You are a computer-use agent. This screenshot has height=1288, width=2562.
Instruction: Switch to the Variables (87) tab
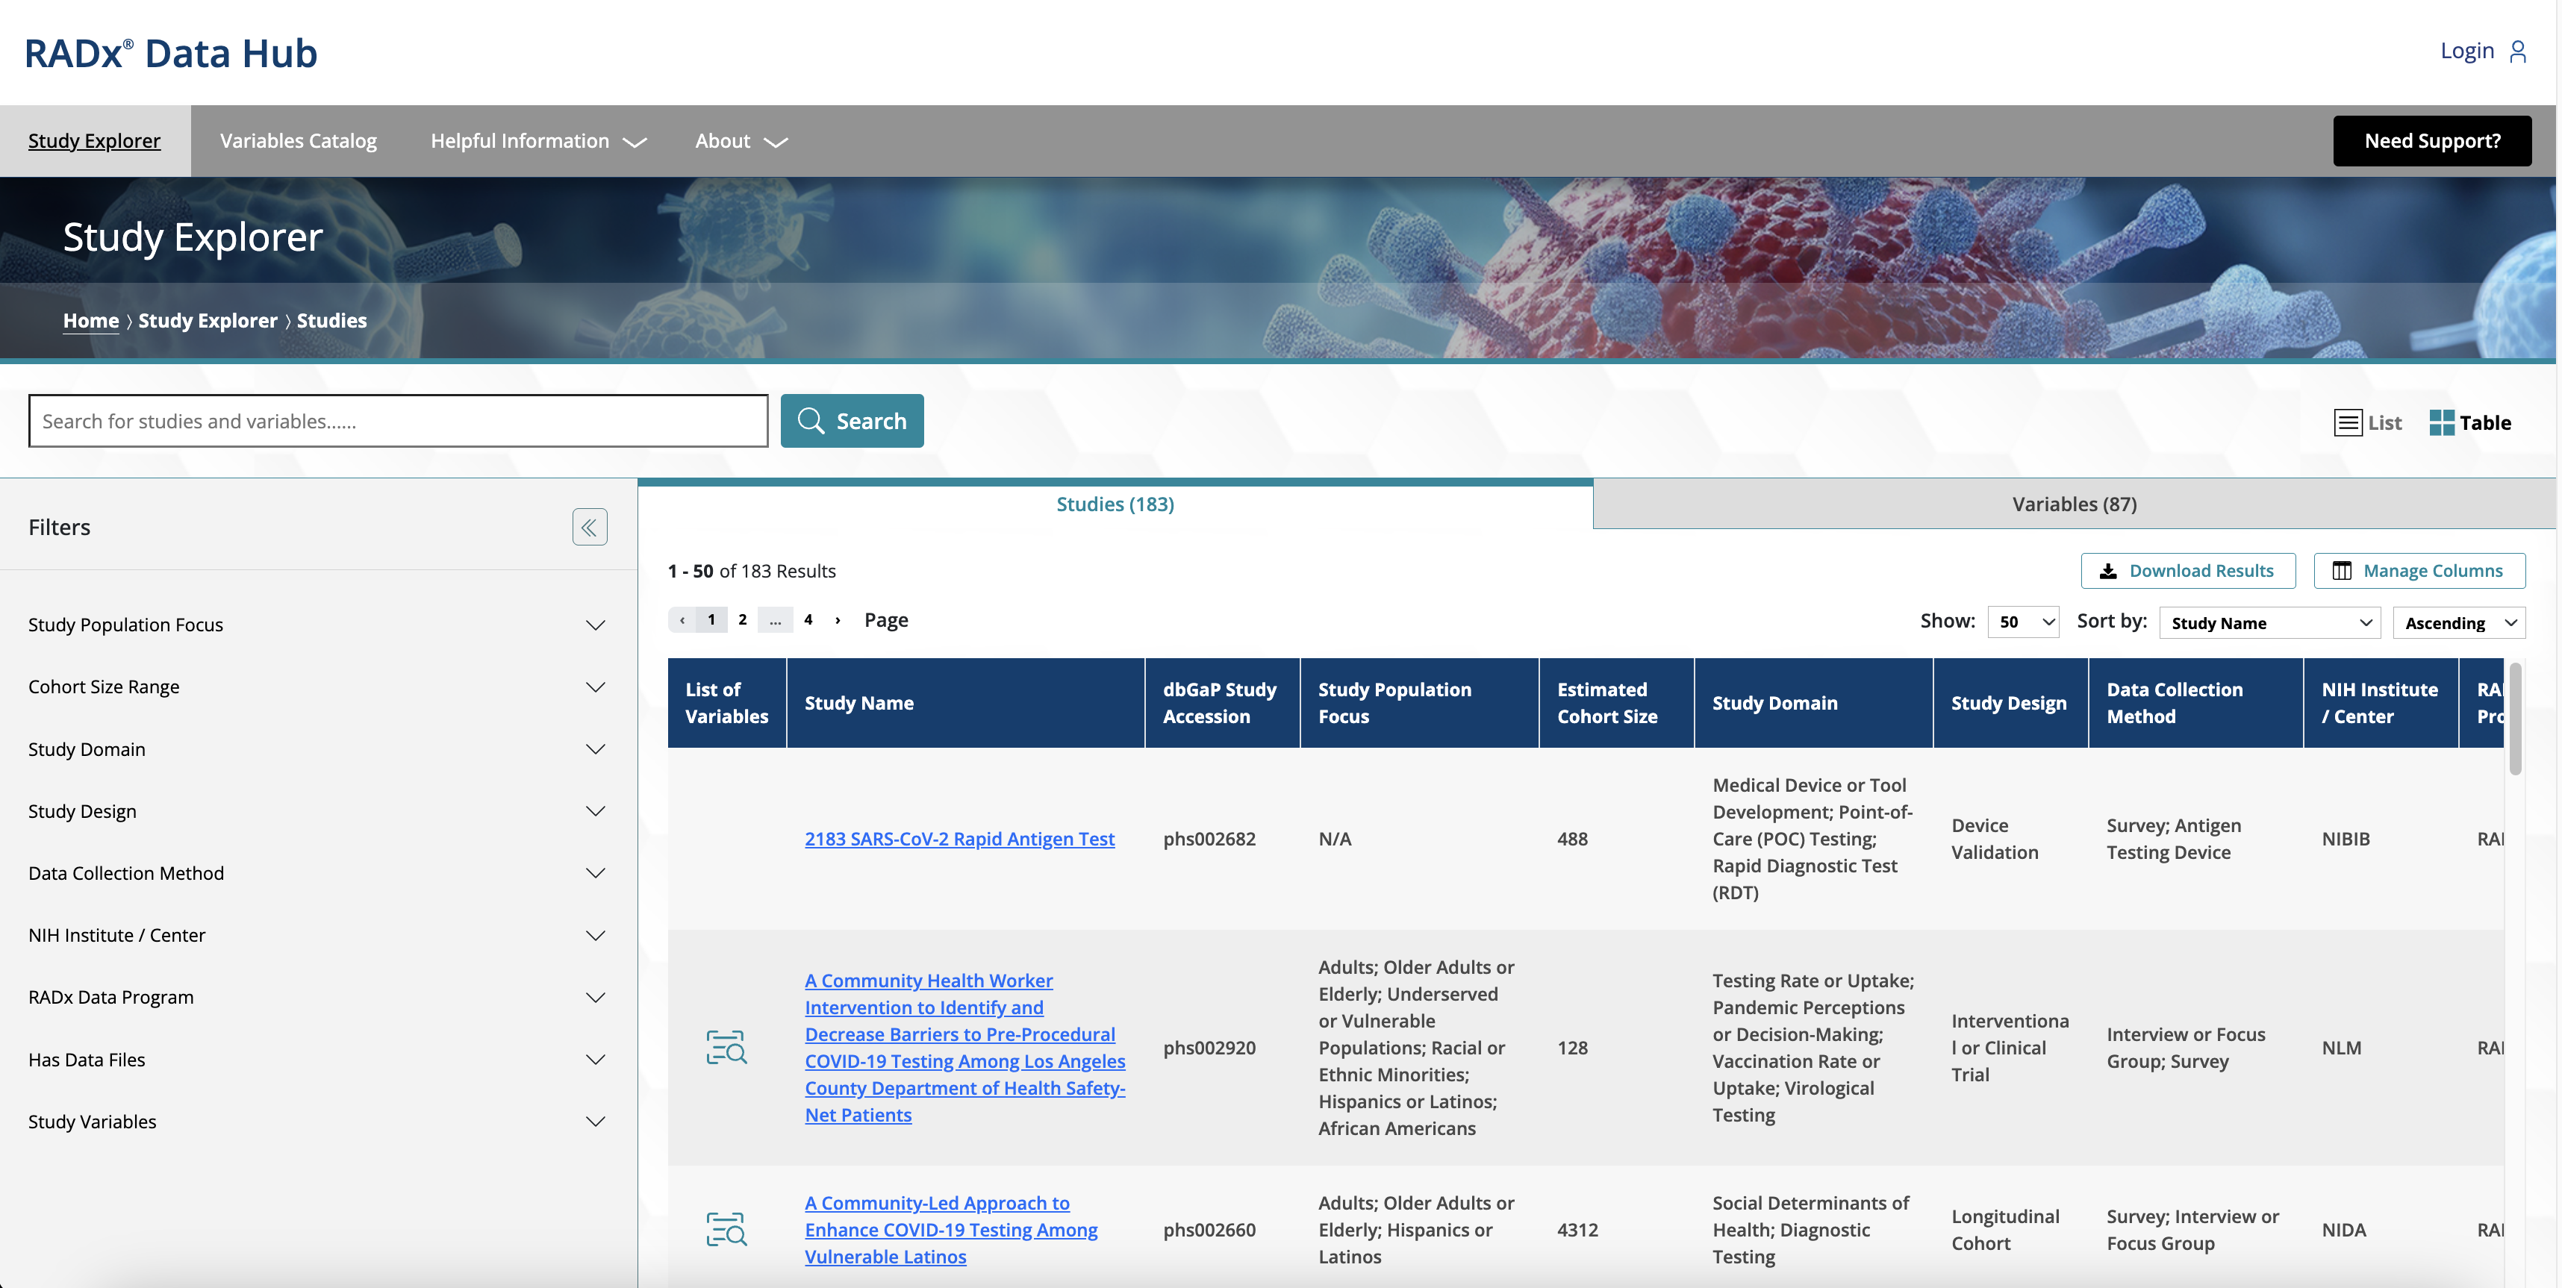click(x=2074, y=504)
